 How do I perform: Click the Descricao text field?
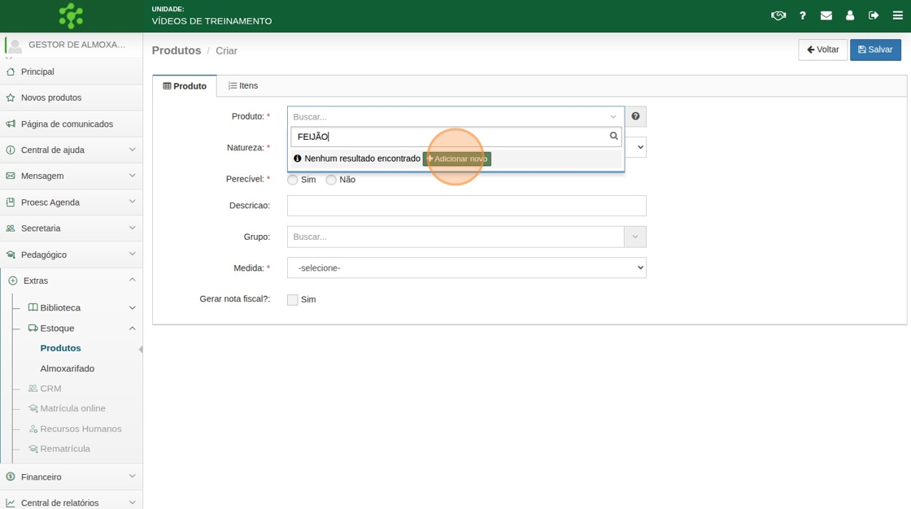click(x=466, y=206)
